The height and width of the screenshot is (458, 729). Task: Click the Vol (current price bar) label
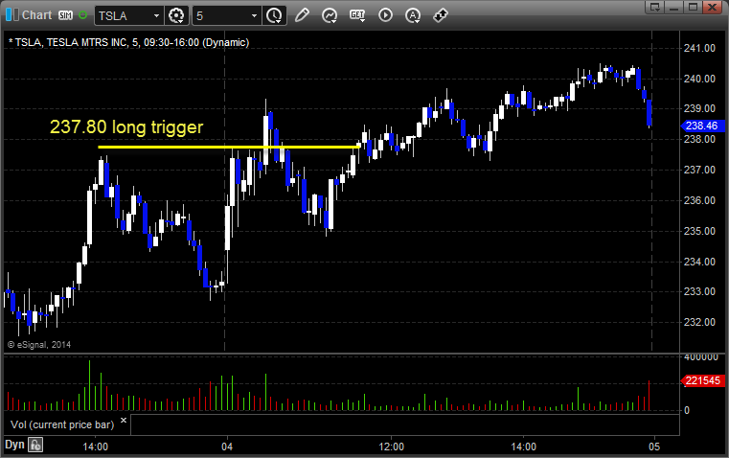(x=62, y=424)
